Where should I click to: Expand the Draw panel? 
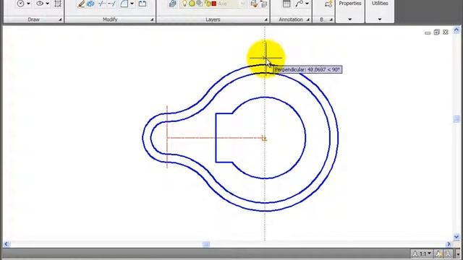[60, 19]
